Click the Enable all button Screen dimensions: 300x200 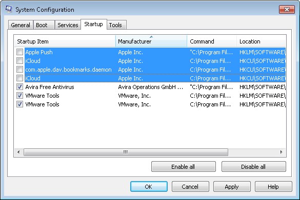(183, 167)
